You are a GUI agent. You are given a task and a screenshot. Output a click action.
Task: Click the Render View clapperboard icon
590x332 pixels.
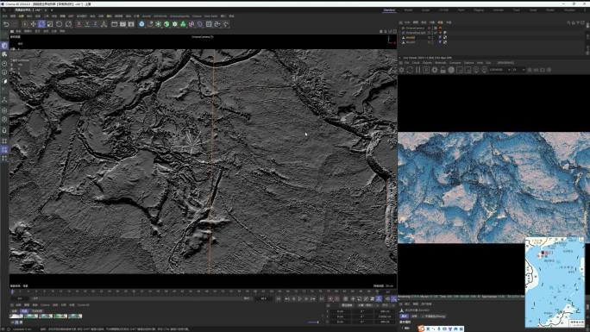(x=115, y=24)
